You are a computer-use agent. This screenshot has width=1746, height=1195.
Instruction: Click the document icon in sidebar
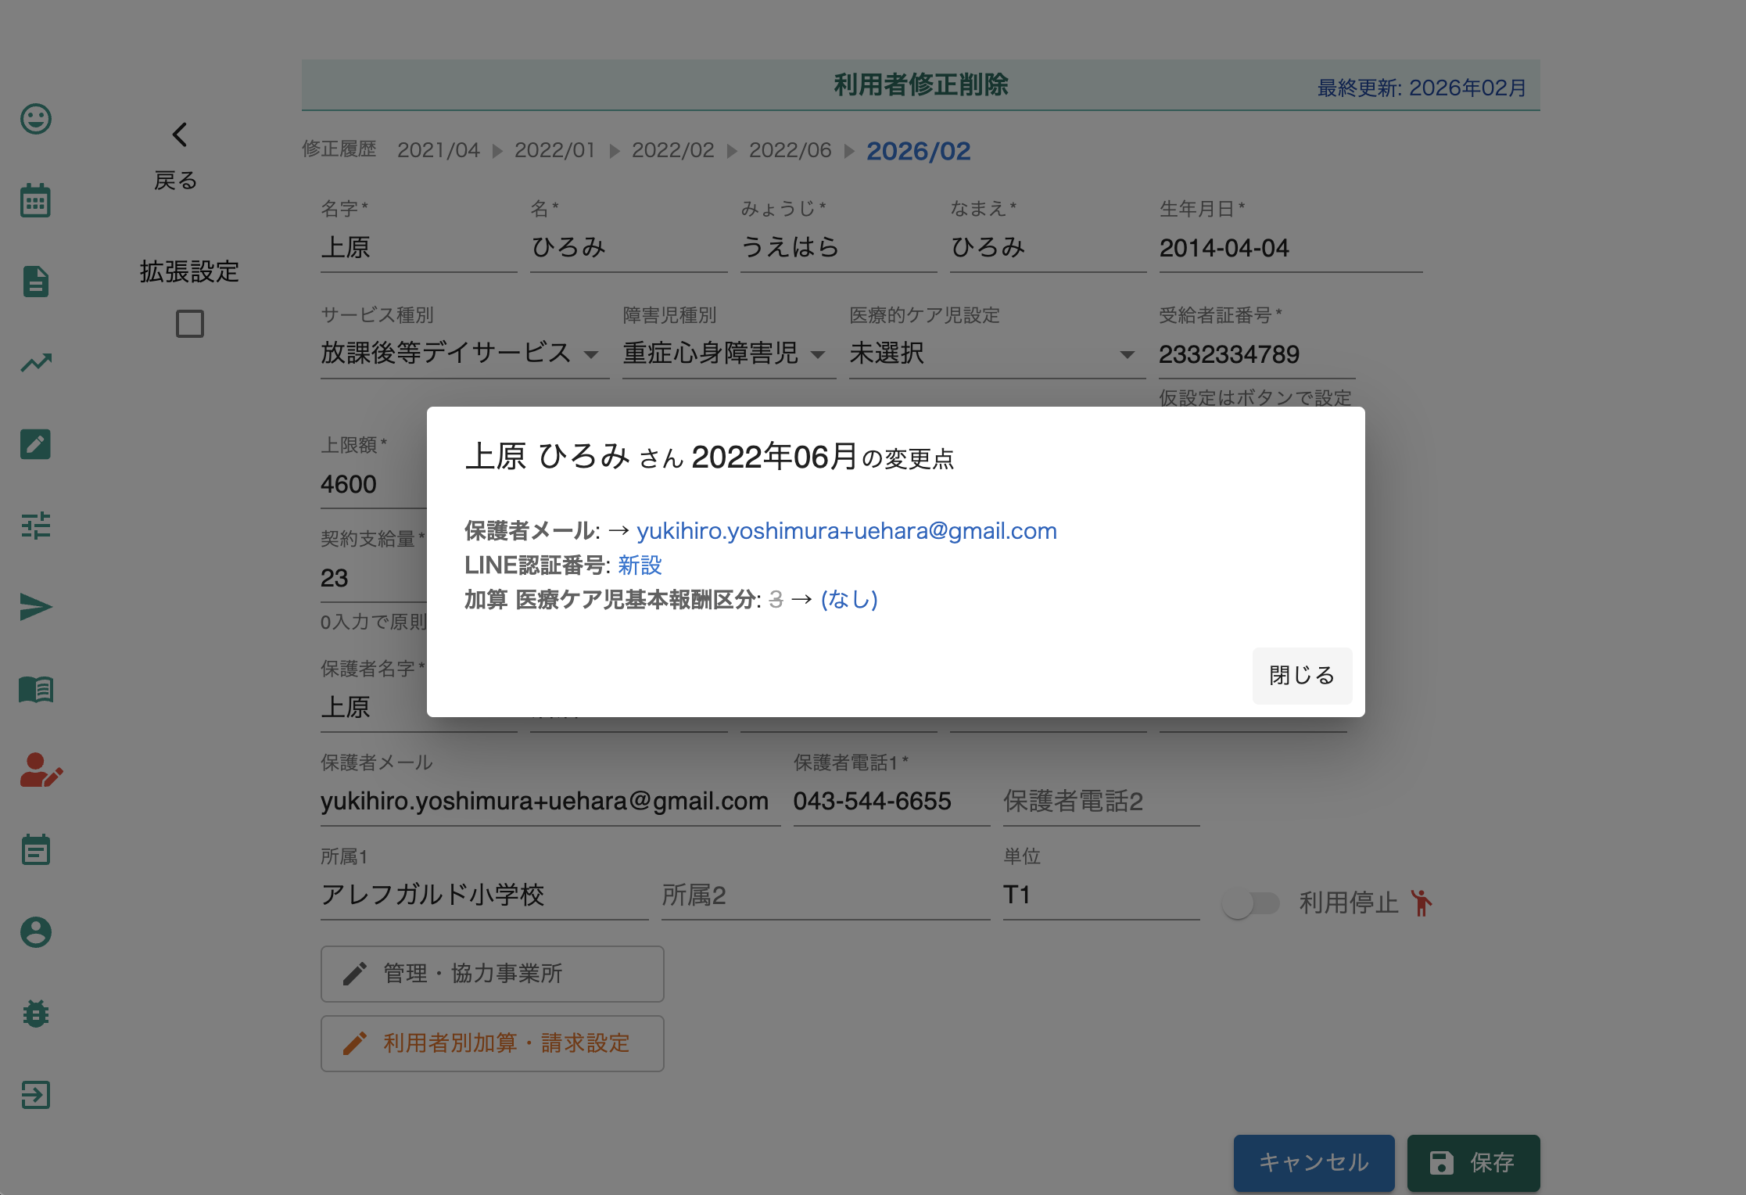[x=36, y=282]
